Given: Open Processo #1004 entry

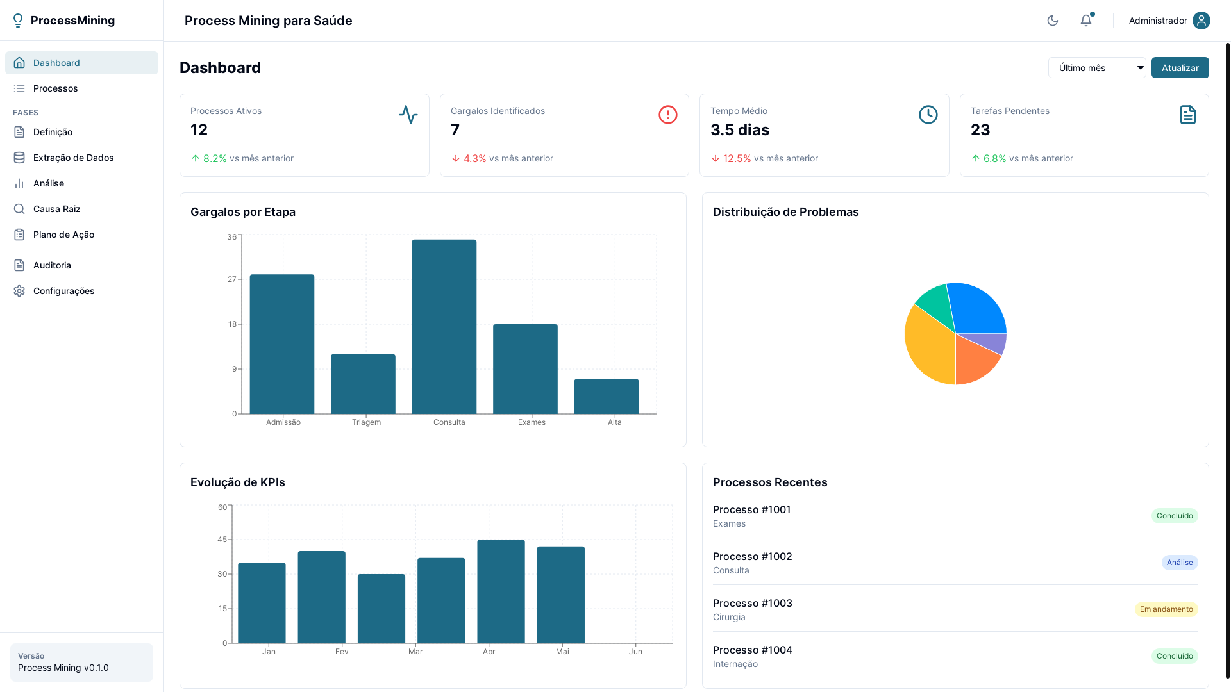Looking at the screenshot, I should (955, 656).
